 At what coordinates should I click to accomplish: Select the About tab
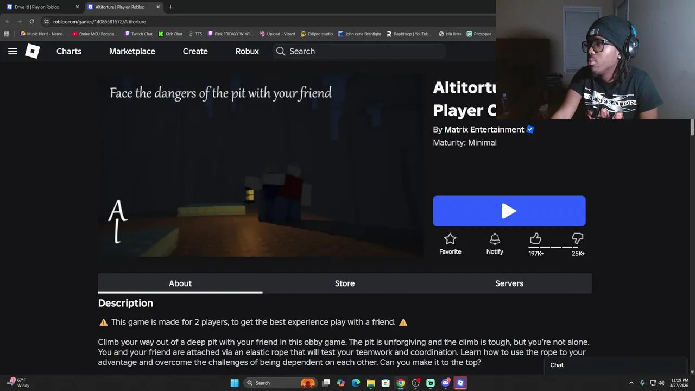coord(180,283)
